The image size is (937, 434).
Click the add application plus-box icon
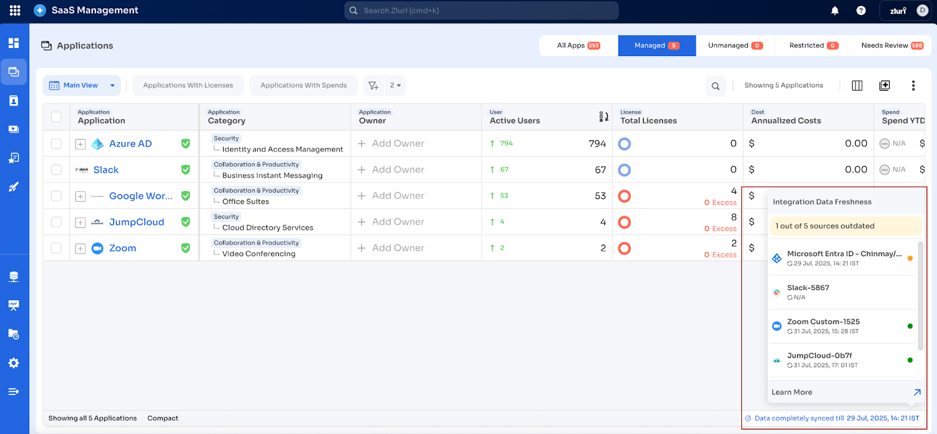point(885,85)
